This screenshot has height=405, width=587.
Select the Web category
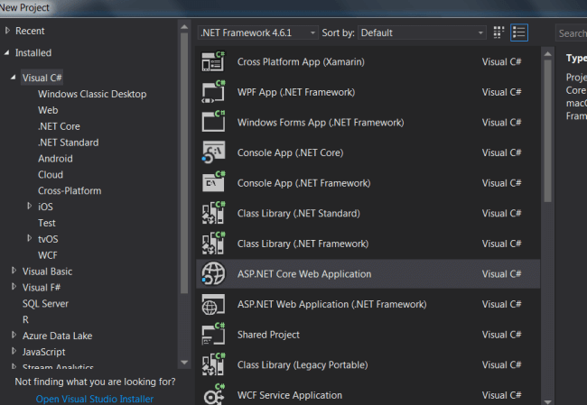coord(48,110)
